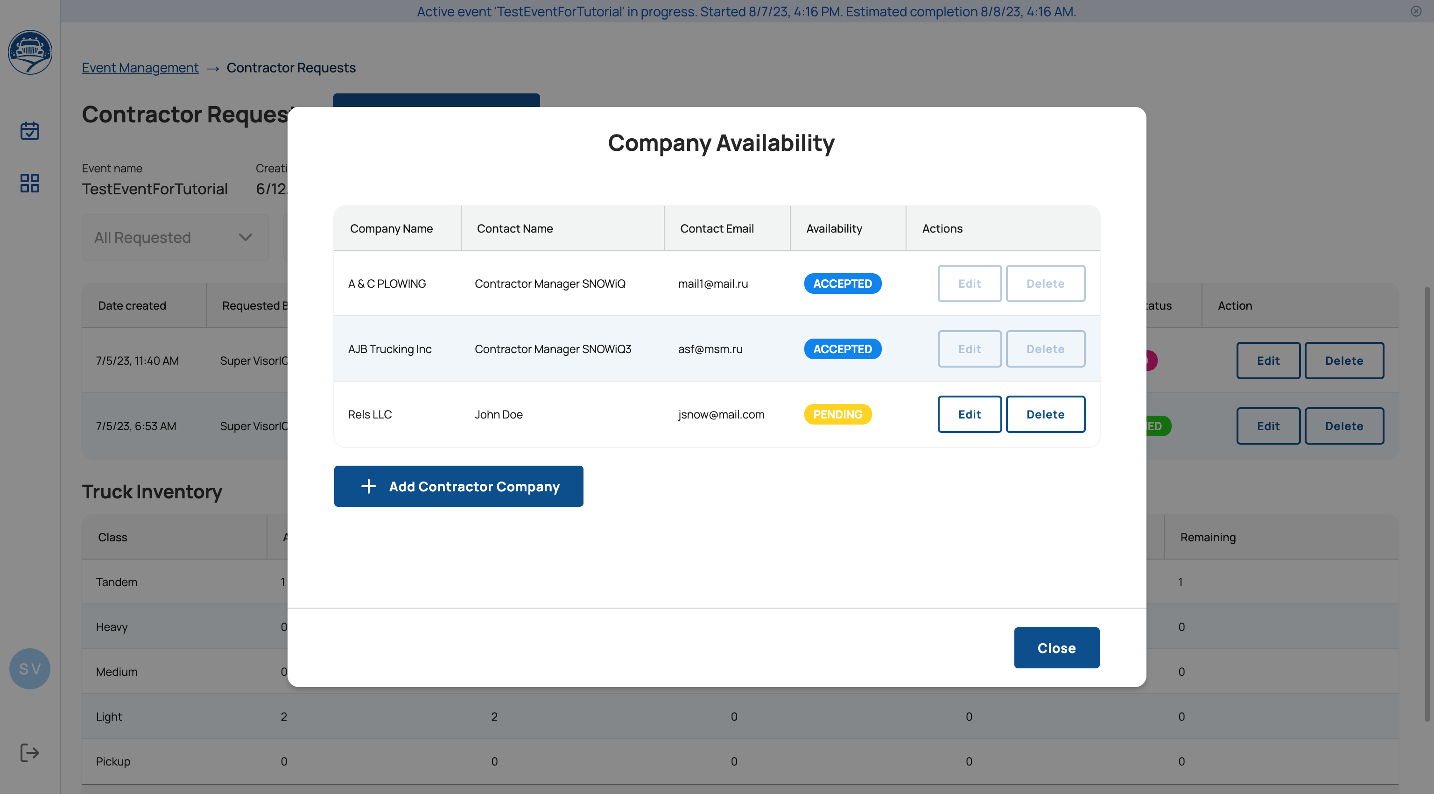Open the calendar events sidebar icon
The image size is (1434, 794).
click(29, 131)
